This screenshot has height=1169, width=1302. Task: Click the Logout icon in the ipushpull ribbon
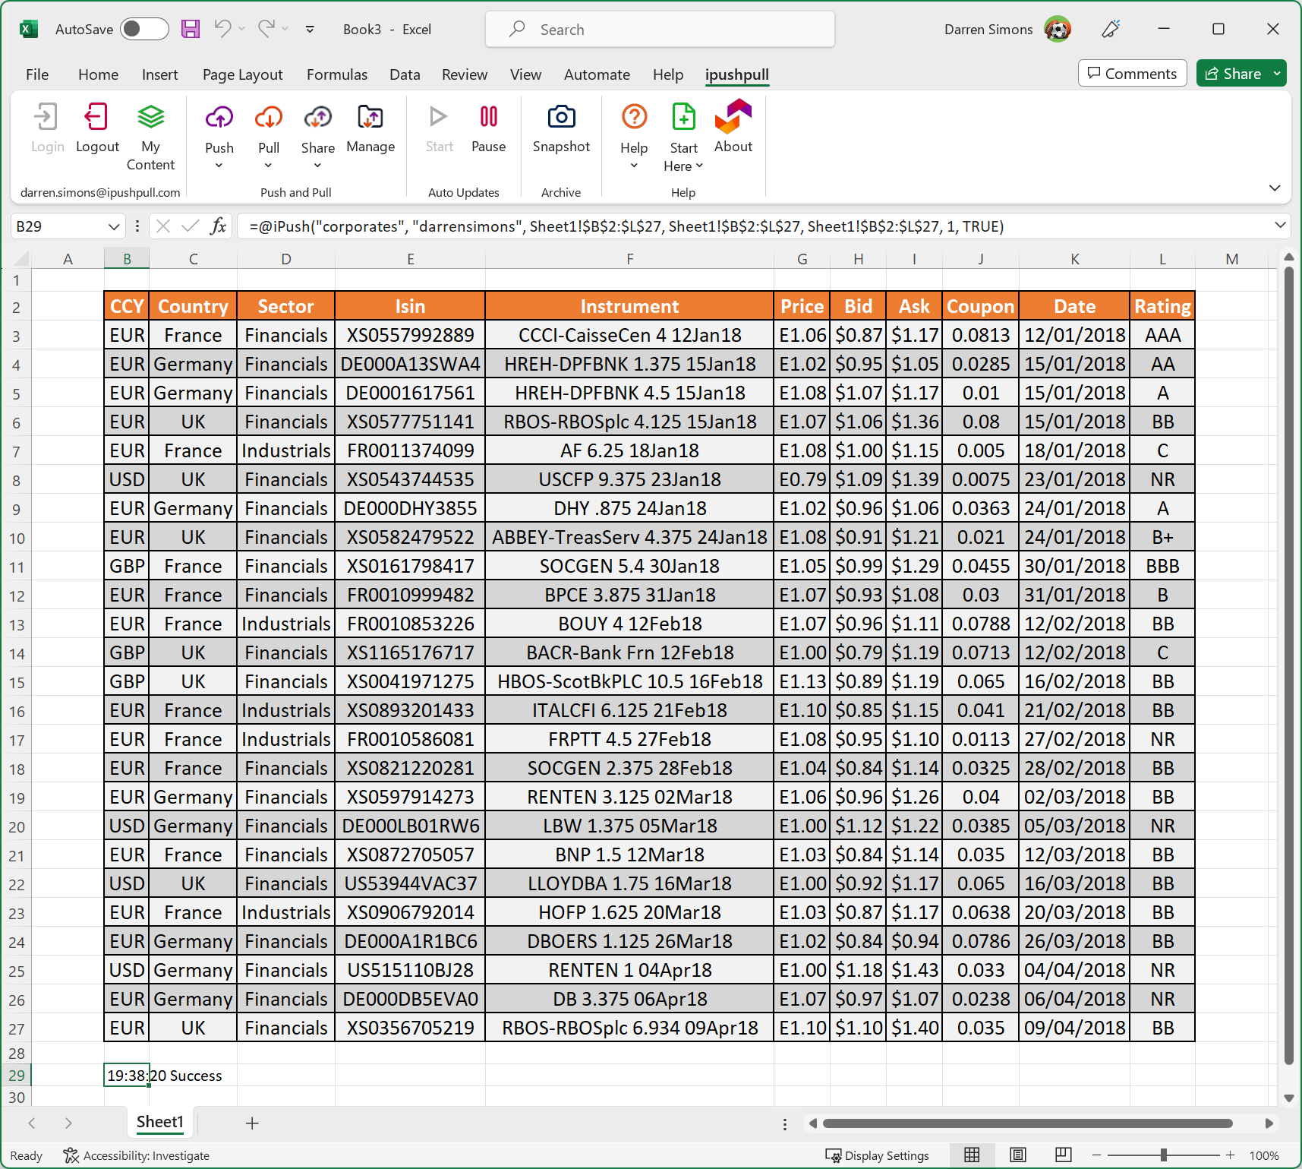click(x=96, y=125)
